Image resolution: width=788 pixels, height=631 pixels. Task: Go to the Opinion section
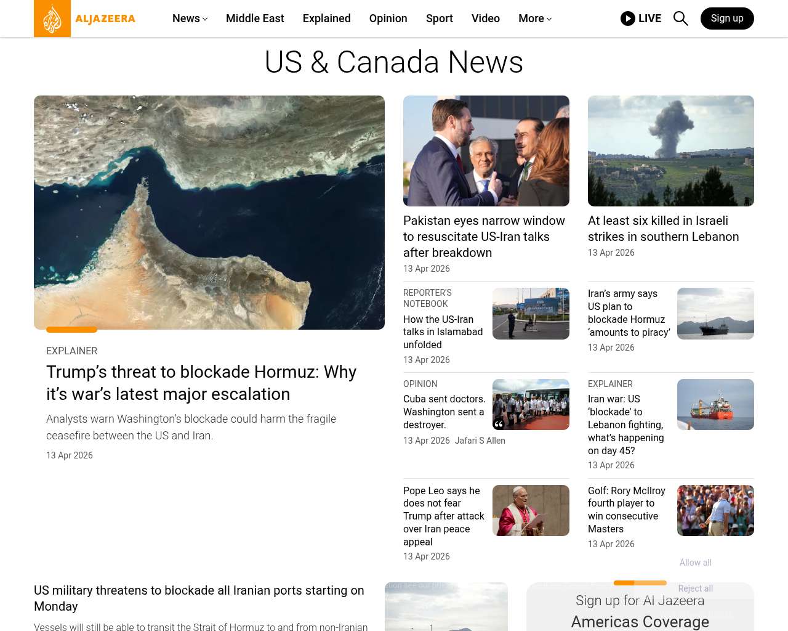click(x=388, y=18)
